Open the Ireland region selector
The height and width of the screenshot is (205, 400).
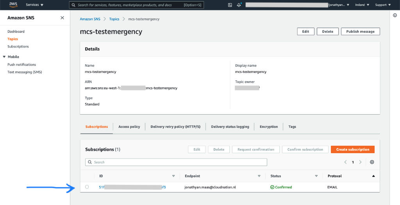tap(362, 5)
